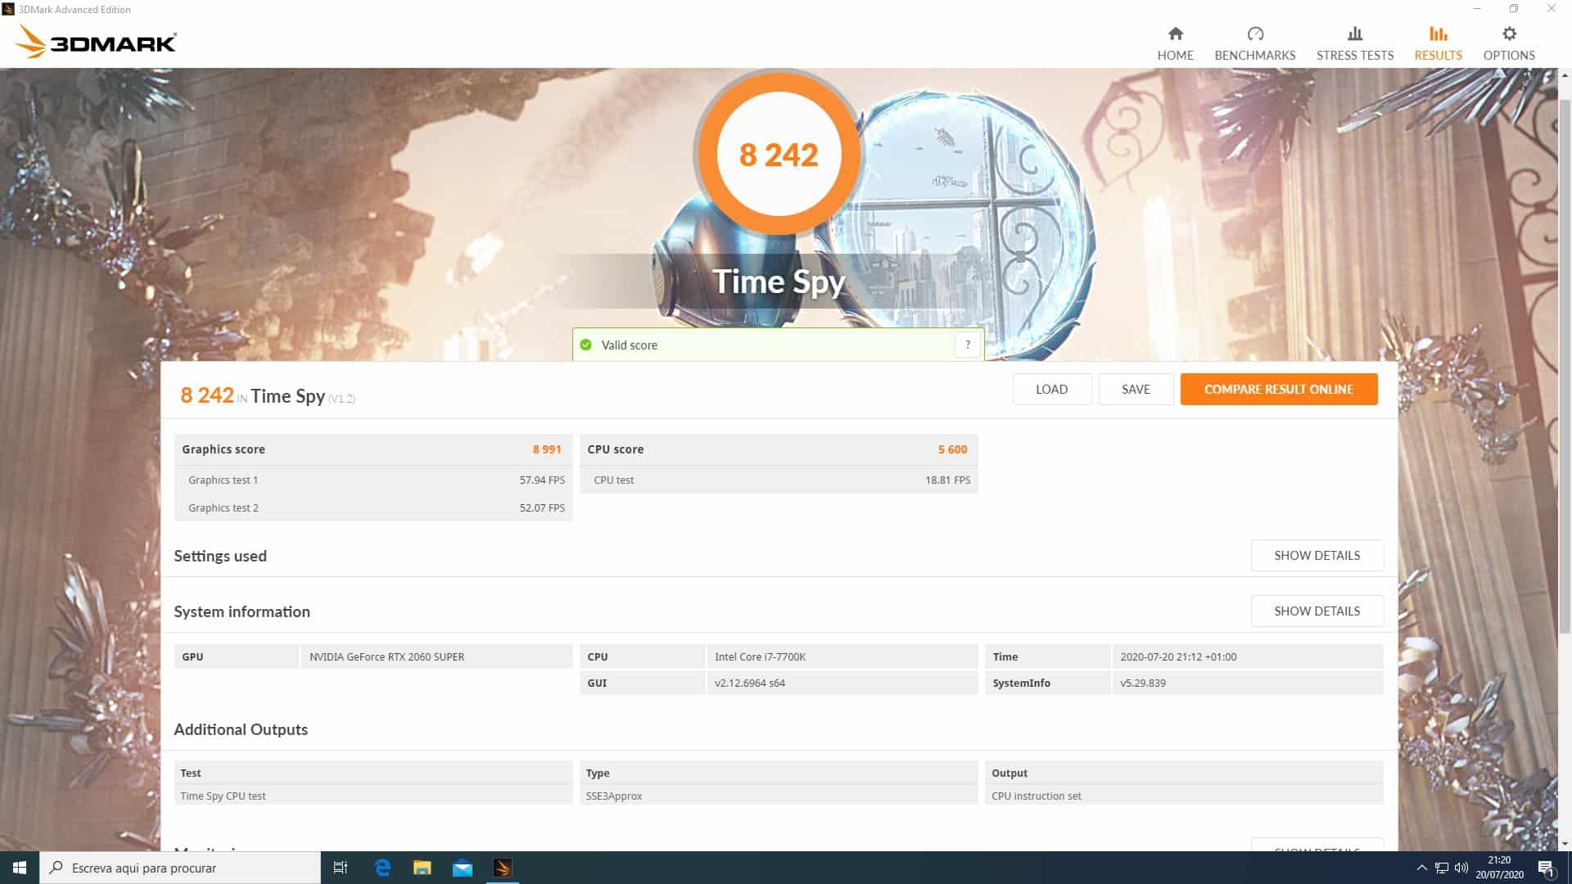Open Mail app in taskbar
Image resolution: width=1572 pixels, height=884 pixels.
click(x=463, y=868)
